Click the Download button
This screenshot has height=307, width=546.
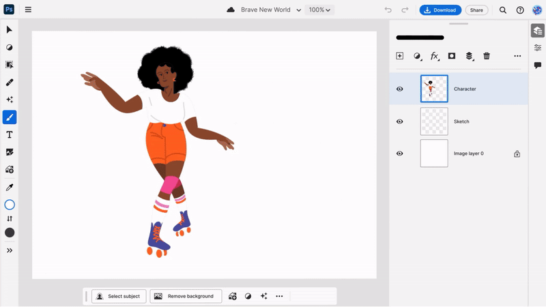(440, 10)
